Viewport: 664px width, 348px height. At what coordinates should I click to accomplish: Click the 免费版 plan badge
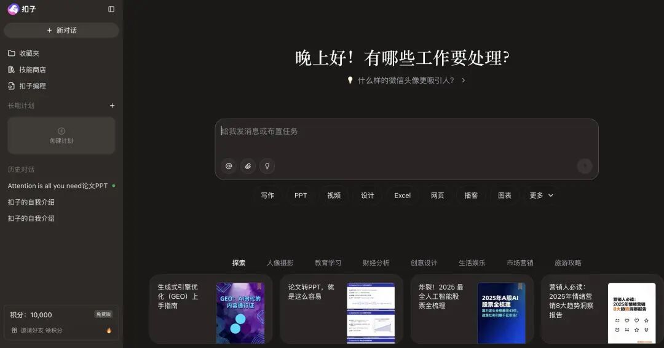coord(103,314)
